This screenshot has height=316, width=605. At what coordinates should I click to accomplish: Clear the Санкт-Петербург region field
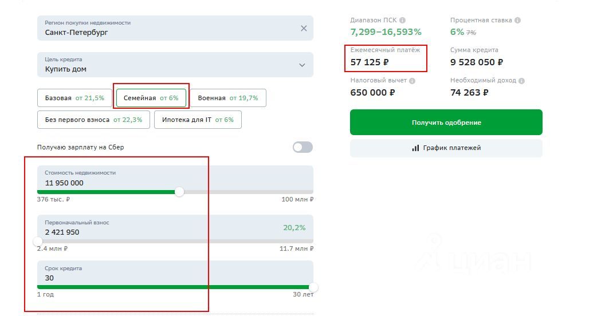(304, 28)
